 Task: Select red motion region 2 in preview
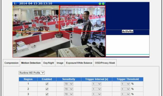coord(82,18)
